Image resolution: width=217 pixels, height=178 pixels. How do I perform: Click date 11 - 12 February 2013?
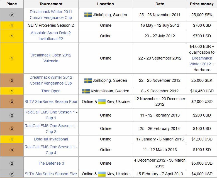[160, 115]
